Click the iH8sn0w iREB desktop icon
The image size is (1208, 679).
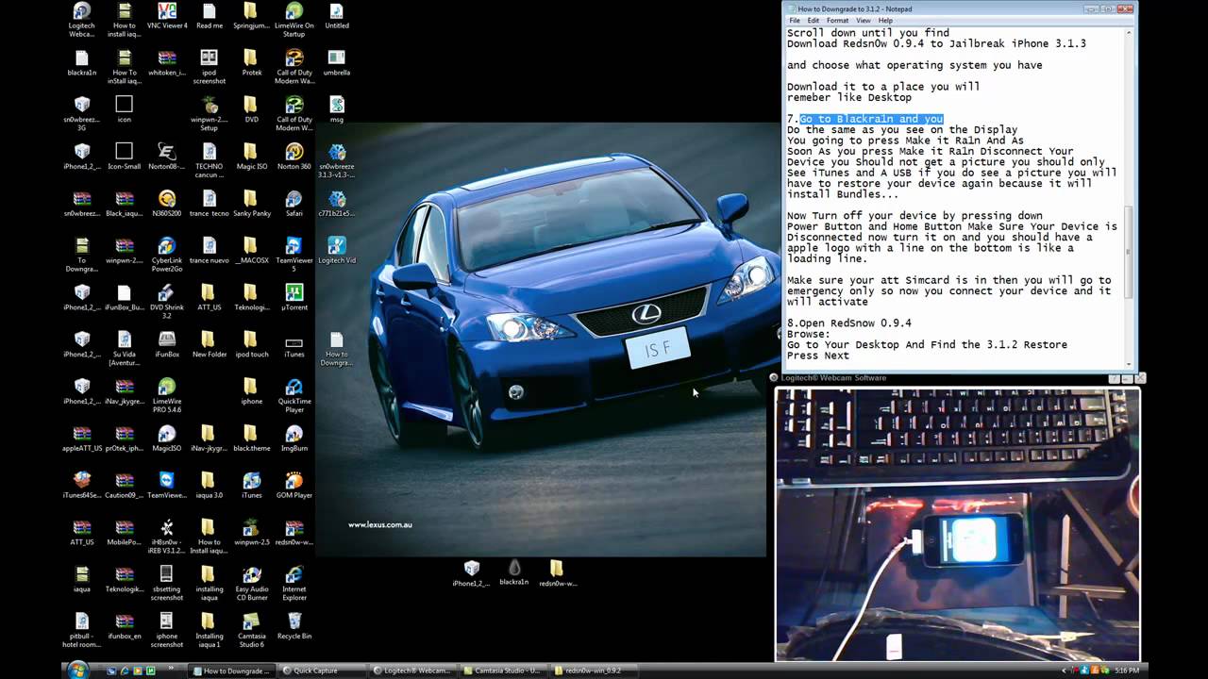[x=167, y=537]
